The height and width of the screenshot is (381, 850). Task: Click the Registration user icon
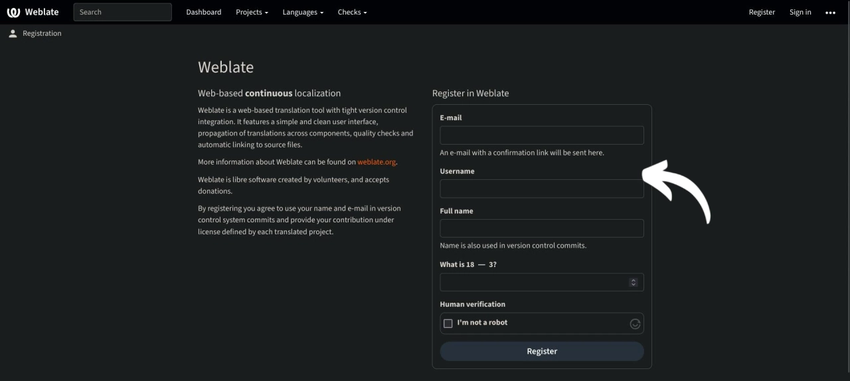pos(13,33)
